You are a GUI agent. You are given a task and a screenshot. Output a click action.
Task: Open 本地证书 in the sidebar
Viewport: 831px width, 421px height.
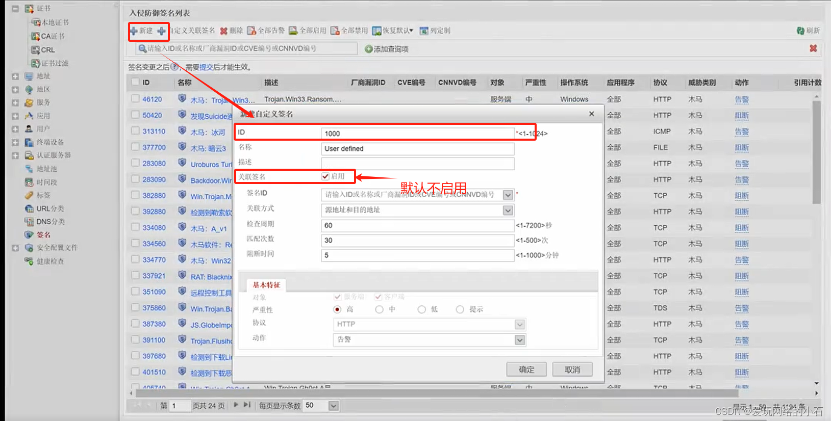(50, 22)
